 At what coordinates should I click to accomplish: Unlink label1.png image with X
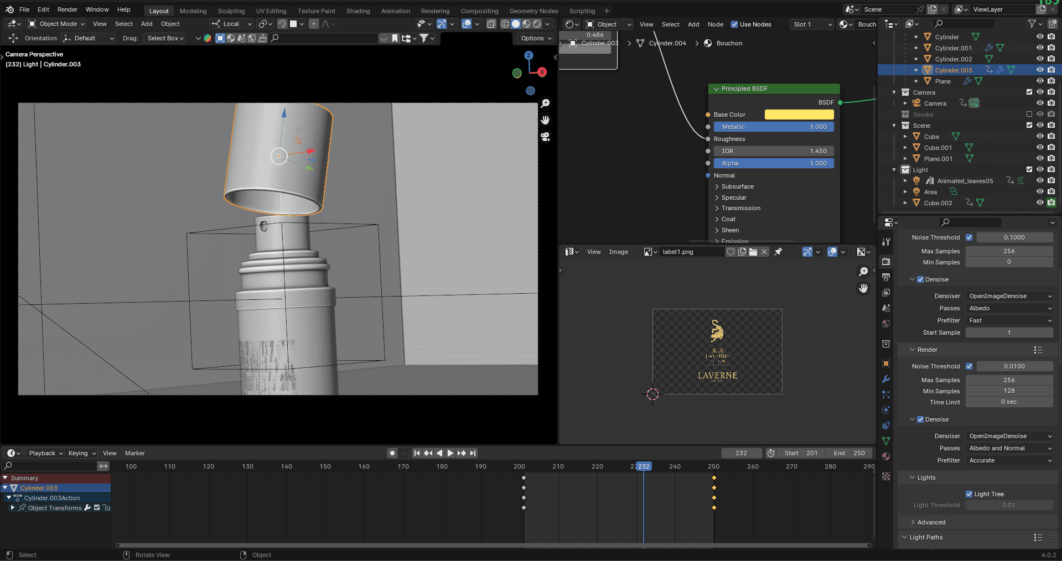pos(764,252)
